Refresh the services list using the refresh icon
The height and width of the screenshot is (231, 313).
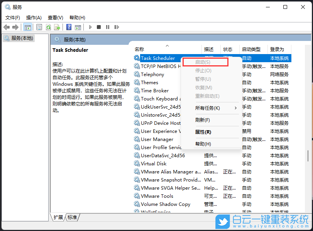pos(49,27)
